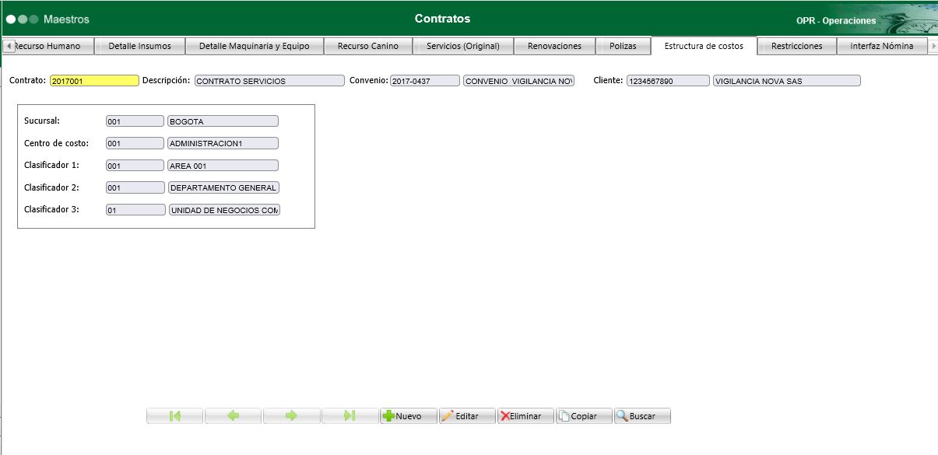Select Estructura de costos tab
This screenshot has width=938, height=455.
coord(704,46)
